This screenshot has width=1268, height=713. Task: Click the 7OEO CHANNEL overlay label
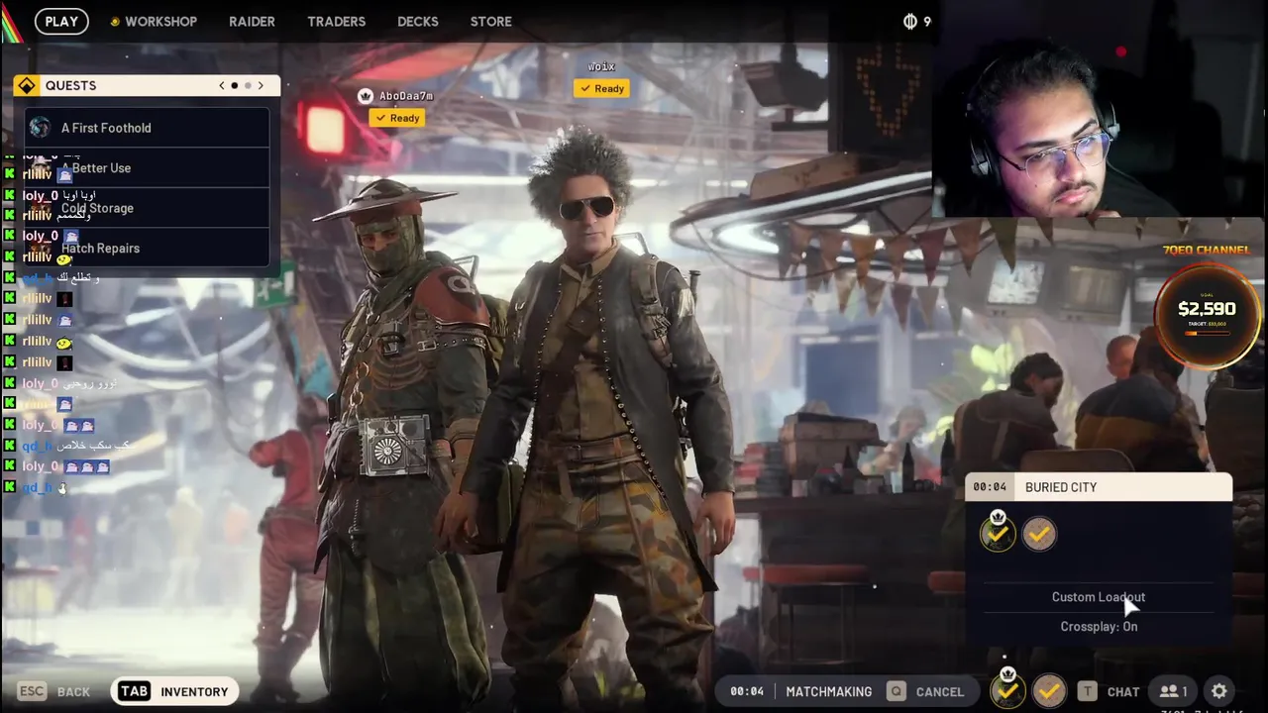point(1207,250)
